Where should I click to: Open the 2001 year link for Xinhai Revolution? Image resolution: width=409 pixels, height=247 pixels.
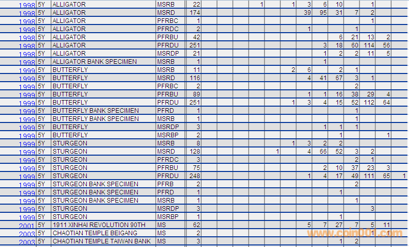coord(27,226)
